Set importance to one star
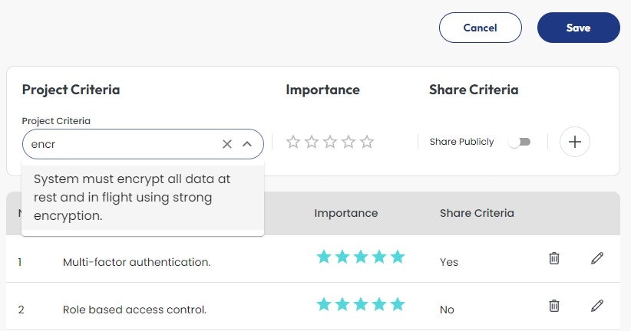Image resolution: width=631 pixels, height=331 pixels. coord(293,142)
